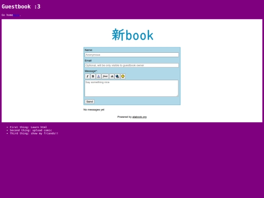Viewport: 264px width, 198px height.
Task: Grab the message box resize handle
Action: (177, 95)
